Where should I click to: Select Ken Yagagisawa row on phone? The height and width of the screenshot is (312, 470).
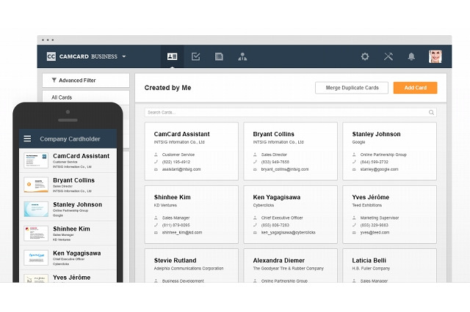[x=68, y=258]
